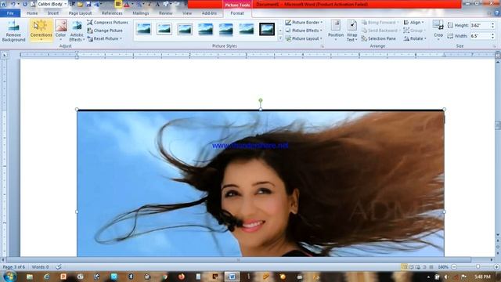This screenshot has width=501, height=282.
Task: Click Reset Picture button
Action: [103, 38]
